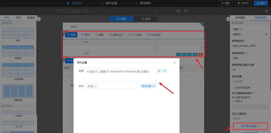Click the teal move-arrows icon
The width and height of the screenshot is (271, 133).
[x=184, y=54]
